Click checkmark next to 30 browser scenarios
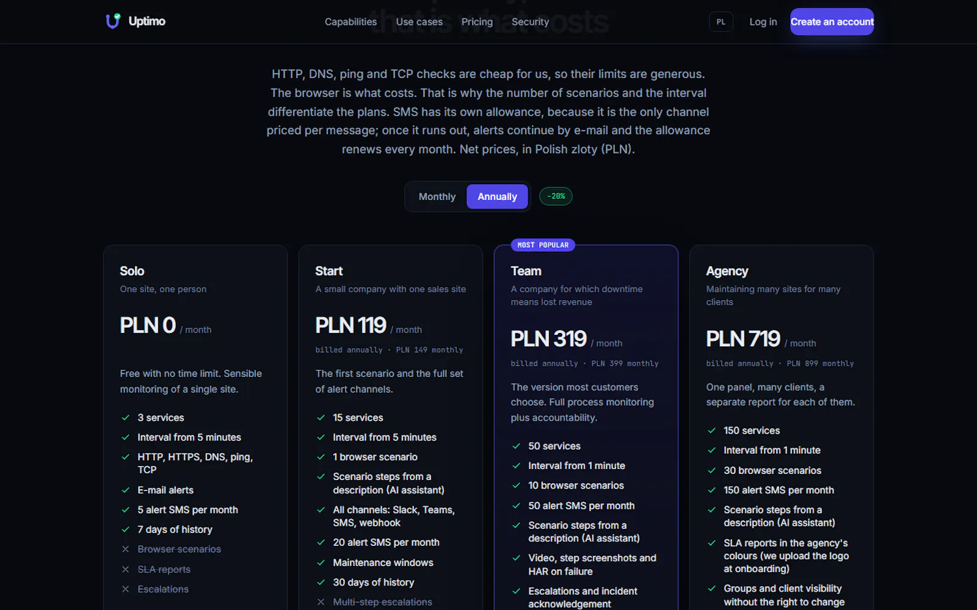This screenshot has width=977, height=610. coord(711,470)
